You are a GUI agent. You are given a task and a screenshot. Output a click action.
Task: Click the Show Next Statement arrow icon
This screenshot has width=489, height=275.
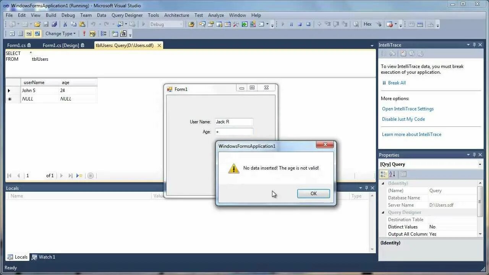[319, 24]
